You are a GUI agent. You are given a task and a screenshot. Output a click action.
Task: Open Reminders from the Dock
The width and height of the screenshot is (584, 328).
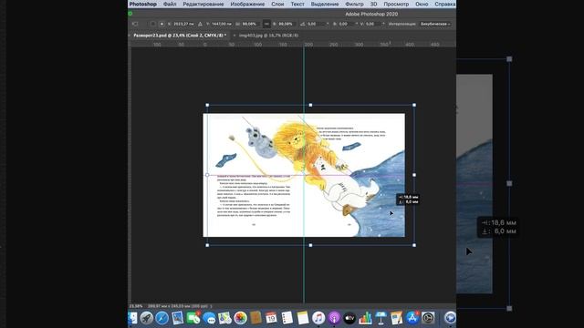click(x=287, y=318)
